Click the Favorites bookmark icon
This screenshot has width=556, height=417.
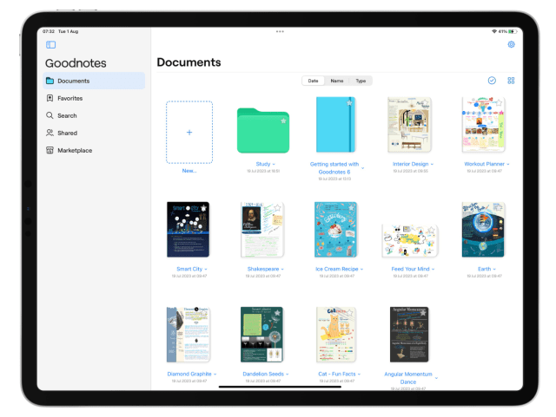(50, 98)
